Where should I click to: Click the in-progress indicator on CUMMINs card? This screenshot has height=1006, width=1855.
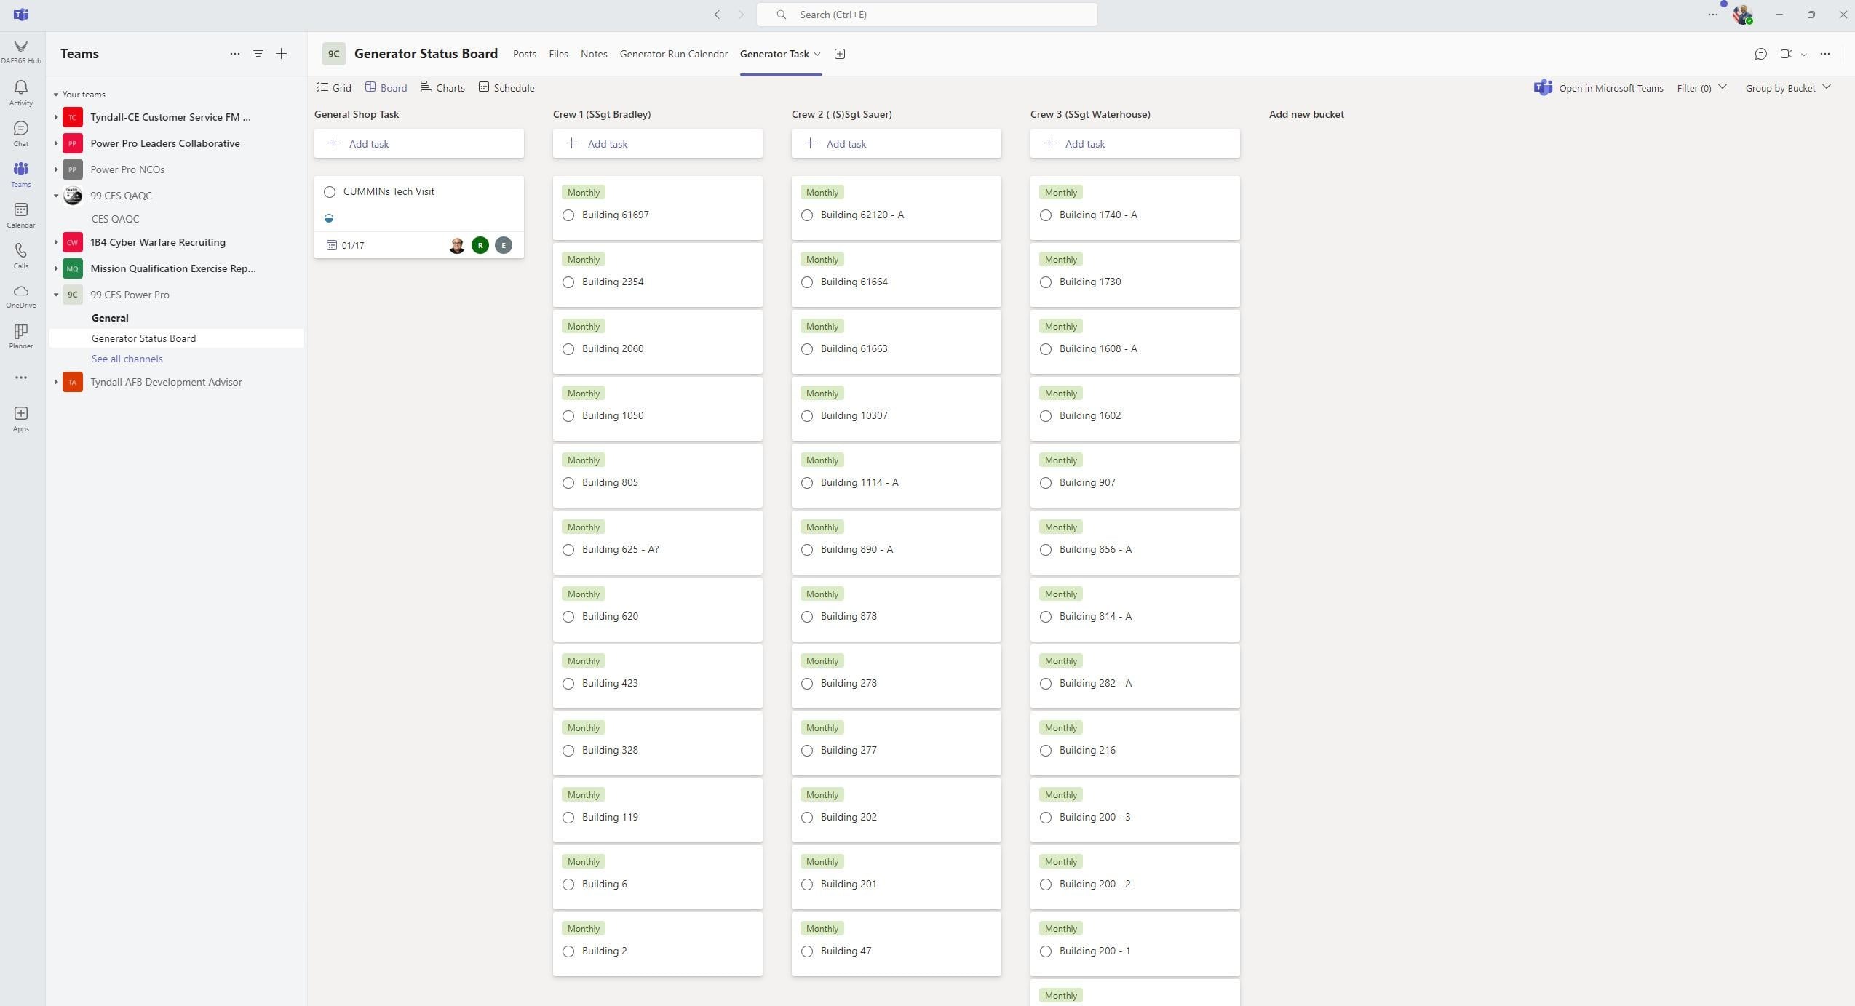[x=329, y=218]
